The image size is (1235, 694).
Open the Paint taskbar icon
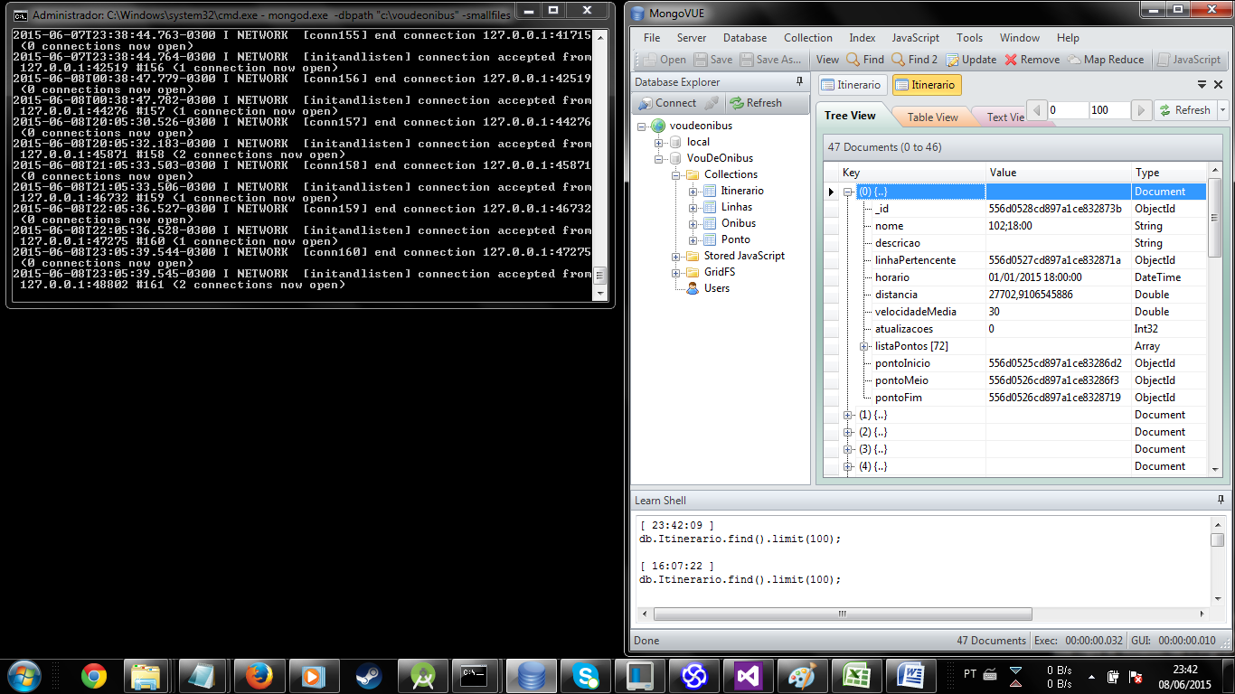click(803, 676)
